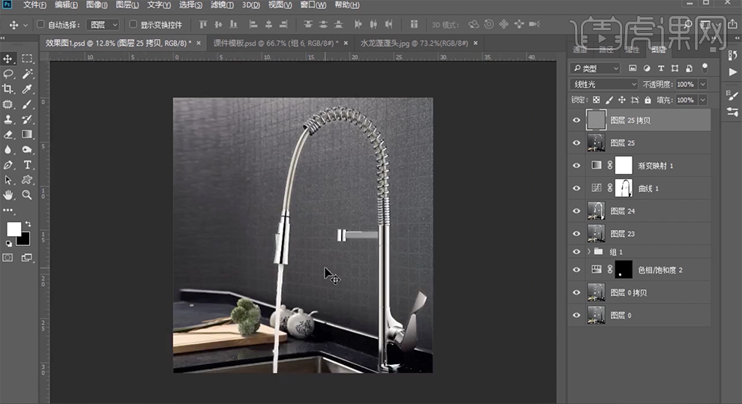The image size is (742, 404).
Task: Hide the 图层 24 layer
Action: pos(576,211)
